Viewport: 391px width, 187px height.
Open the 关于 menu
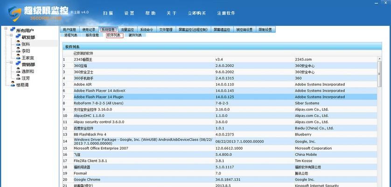click(x=172, y=13)
